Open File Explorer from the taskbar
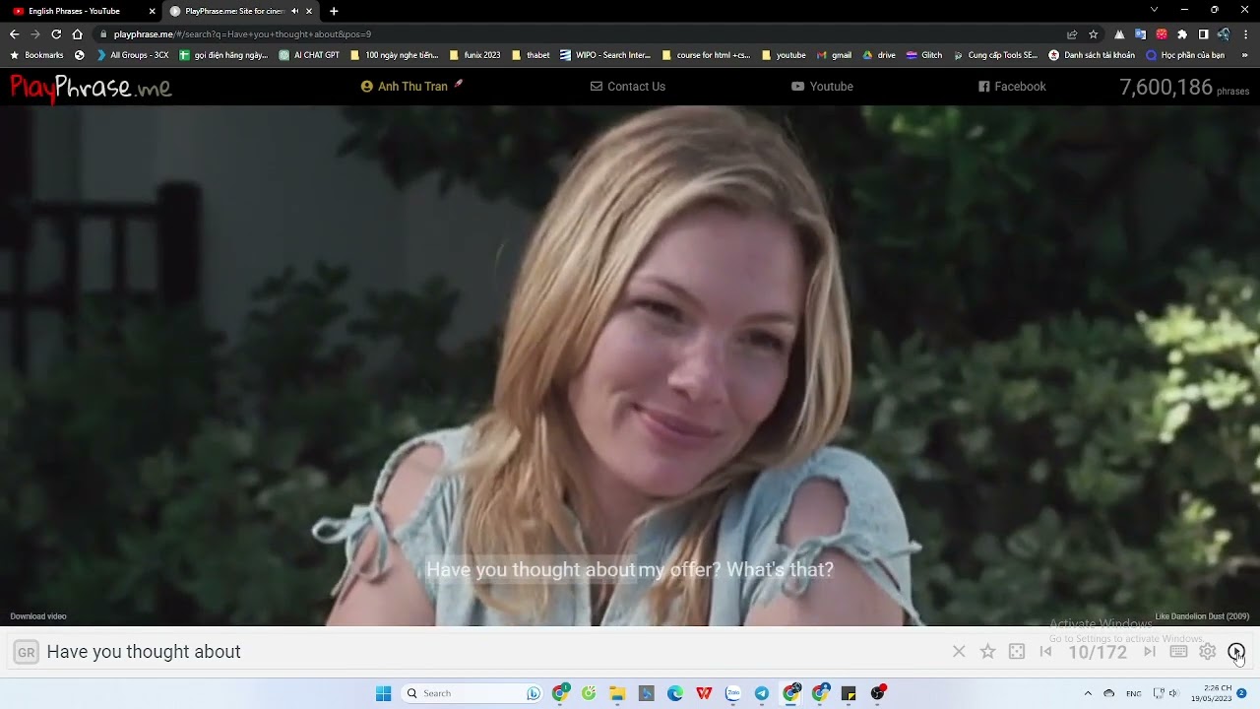Image resolution: width=1260 pixels, height=709 pixels. point(617,693)
